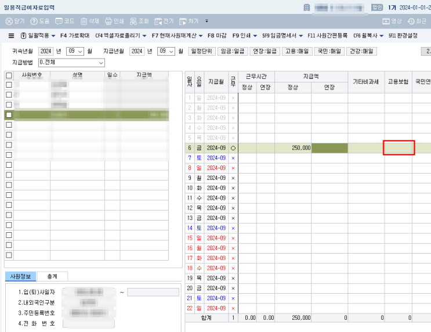Expand the F9 인쇄 dropdown arrow
This screenshot has height=332, width=431.
(255, 36)
